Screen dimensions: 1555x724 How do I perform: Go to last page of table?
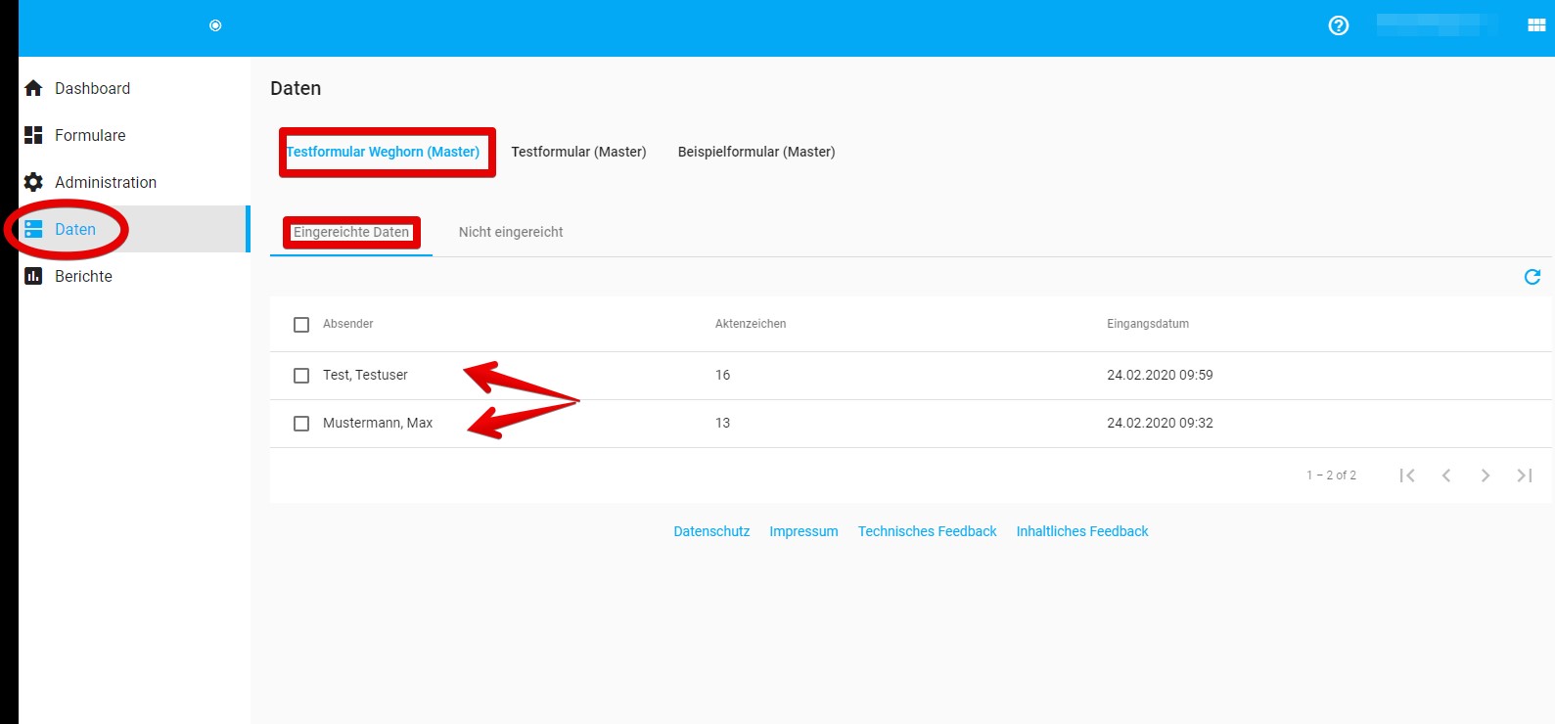click(x=1525, y=475)
